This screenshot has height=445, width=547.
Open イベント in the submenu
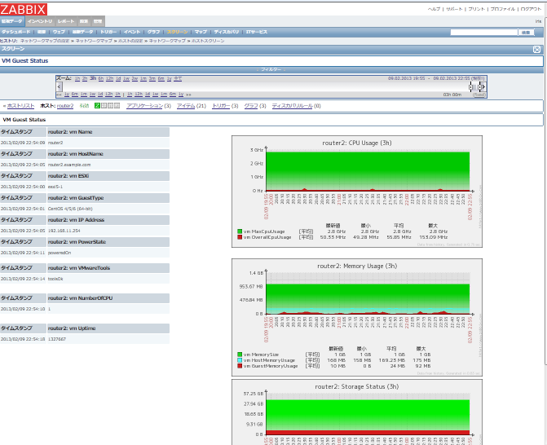click(x=132, y=32)
